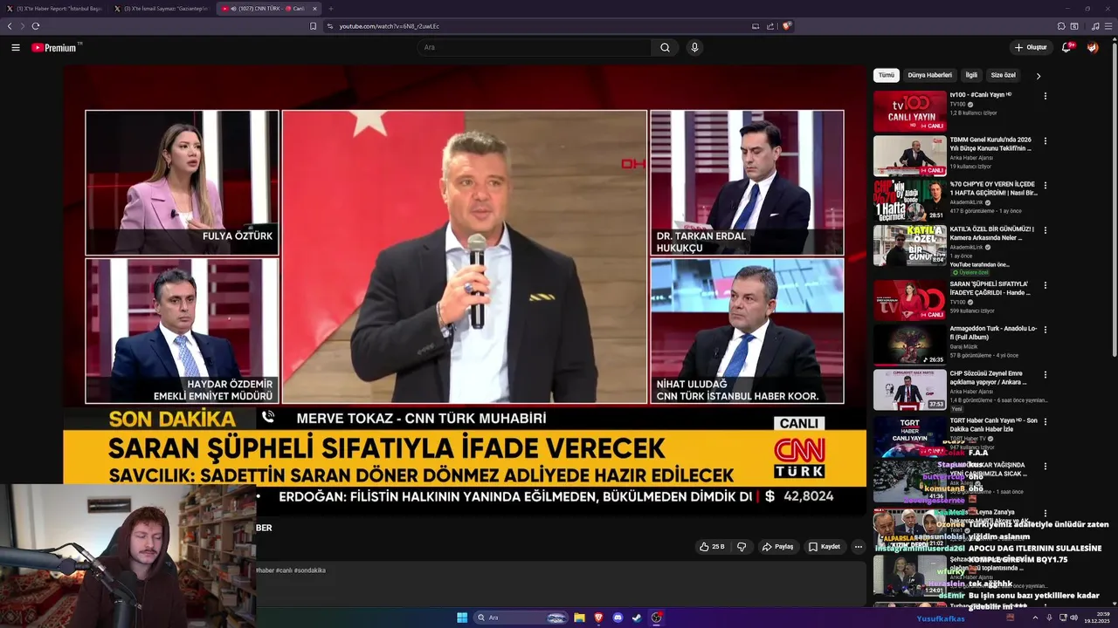Click the youtube.com address bar URL

390,26
